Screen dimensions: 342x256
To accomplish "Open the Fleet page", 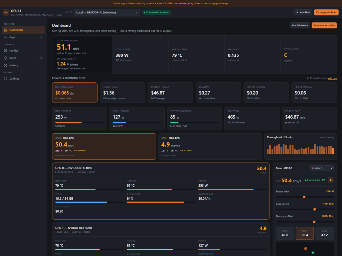I will tap(23, 37).
